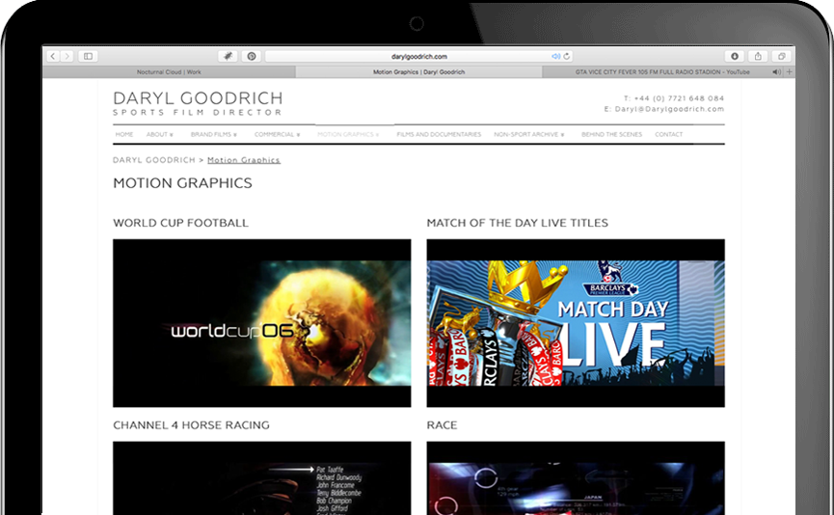Click the RACE heading

[442, 425]
